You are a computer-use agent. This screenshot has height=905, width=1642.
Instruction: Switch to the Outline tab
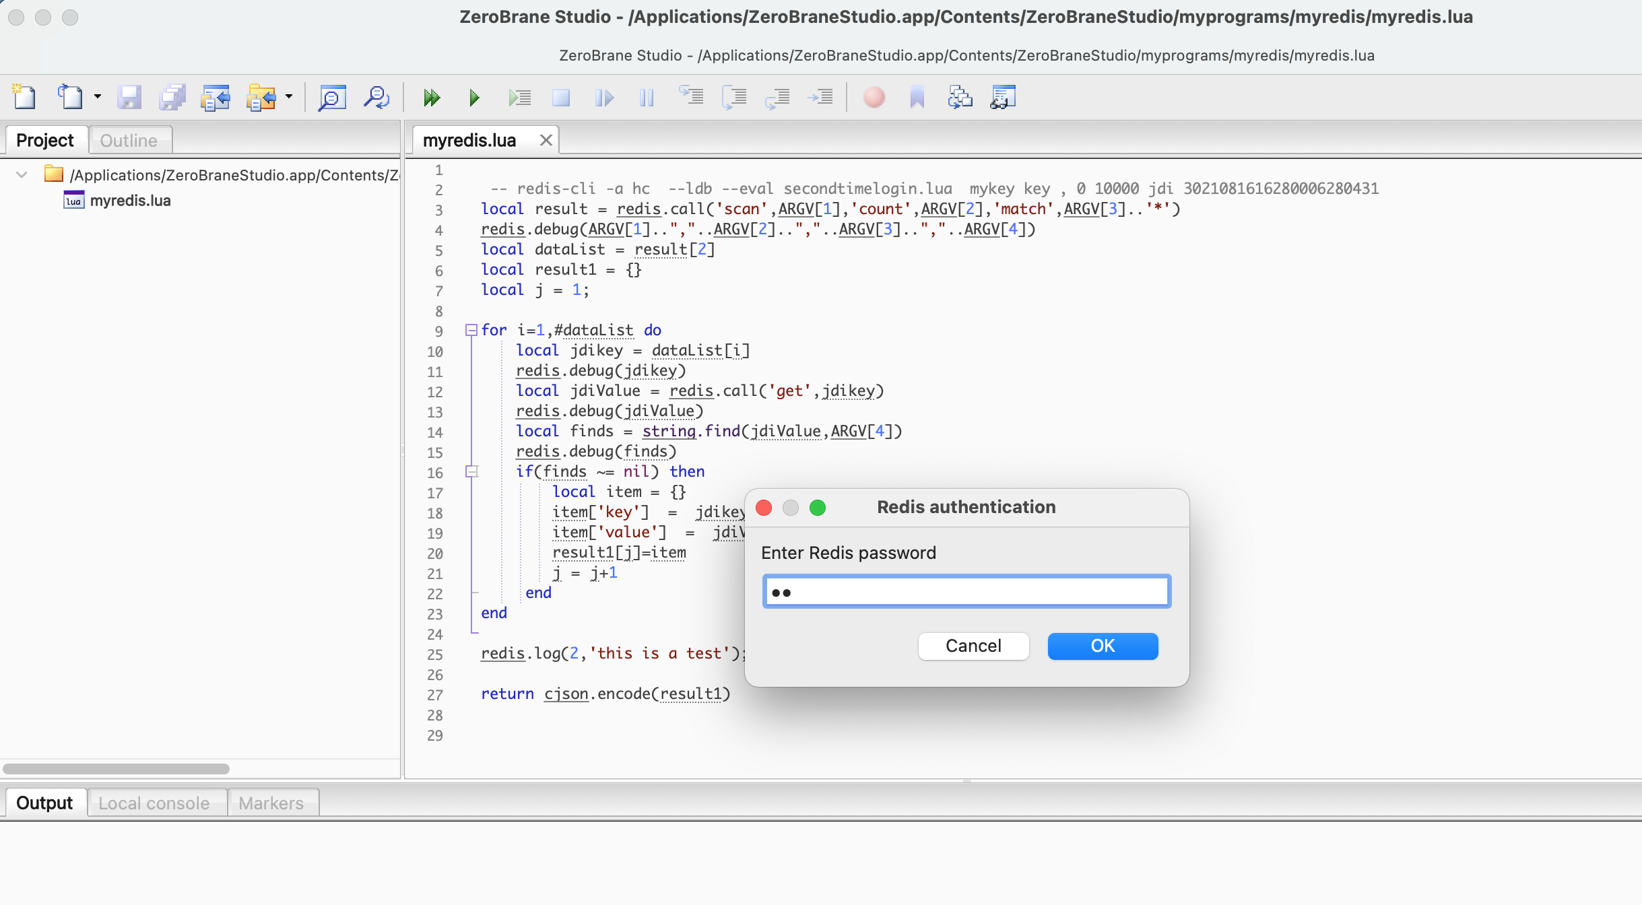[129, 140]
